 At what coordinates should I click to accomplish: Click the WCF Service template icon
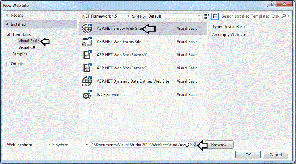[88, 95]
